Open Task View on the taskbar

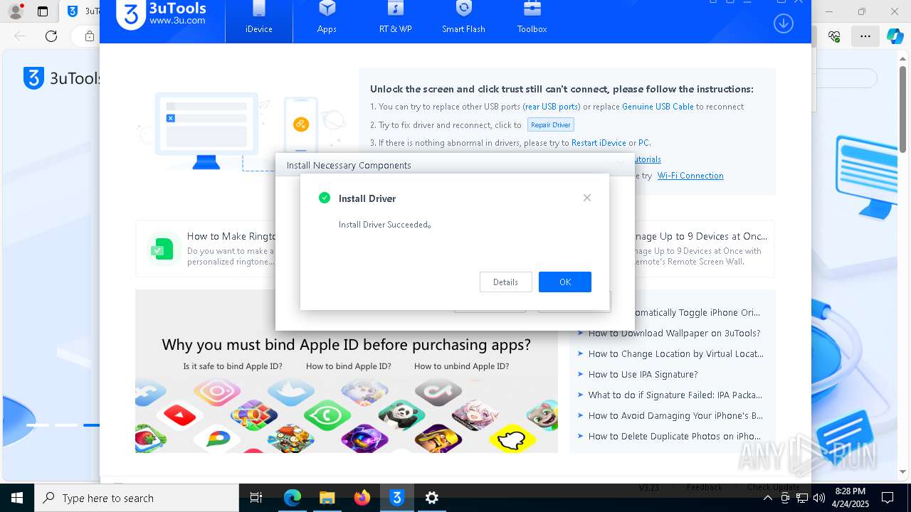[256, 498]
